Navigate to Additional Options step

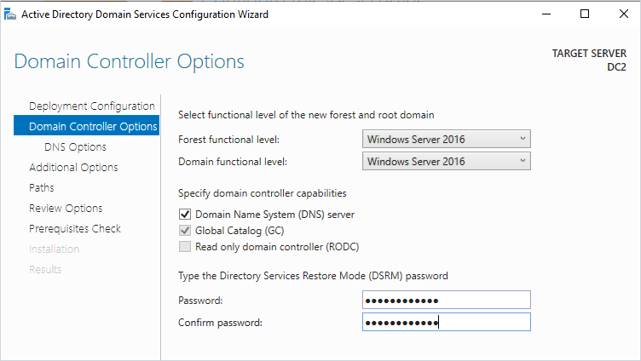click(x=73, y=168)
